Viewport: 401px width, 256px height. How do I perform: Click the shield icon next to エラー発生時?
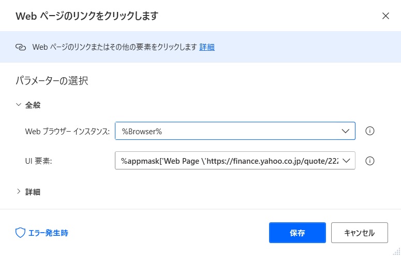(20, 233)
